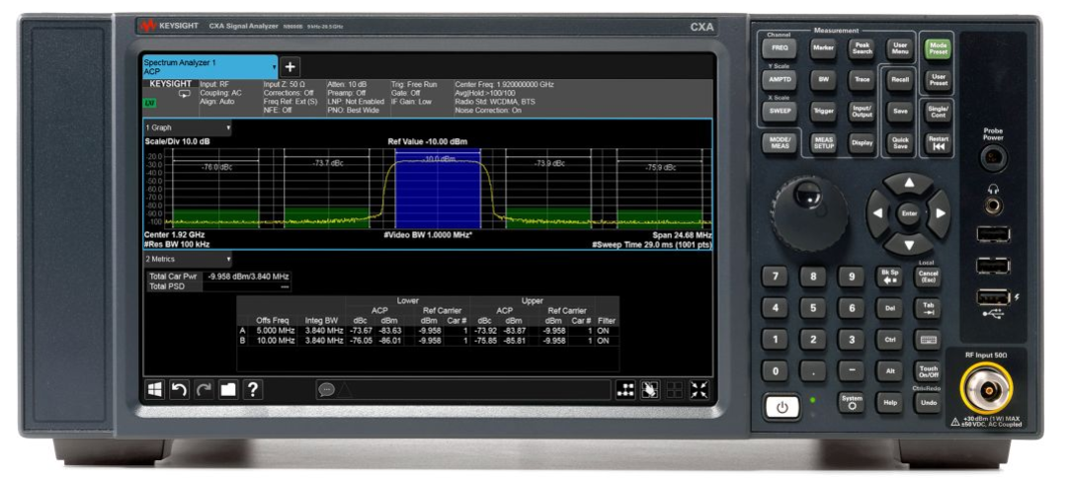Click the full screen expand icon
Screen dimensions: 1072x483
699,389
